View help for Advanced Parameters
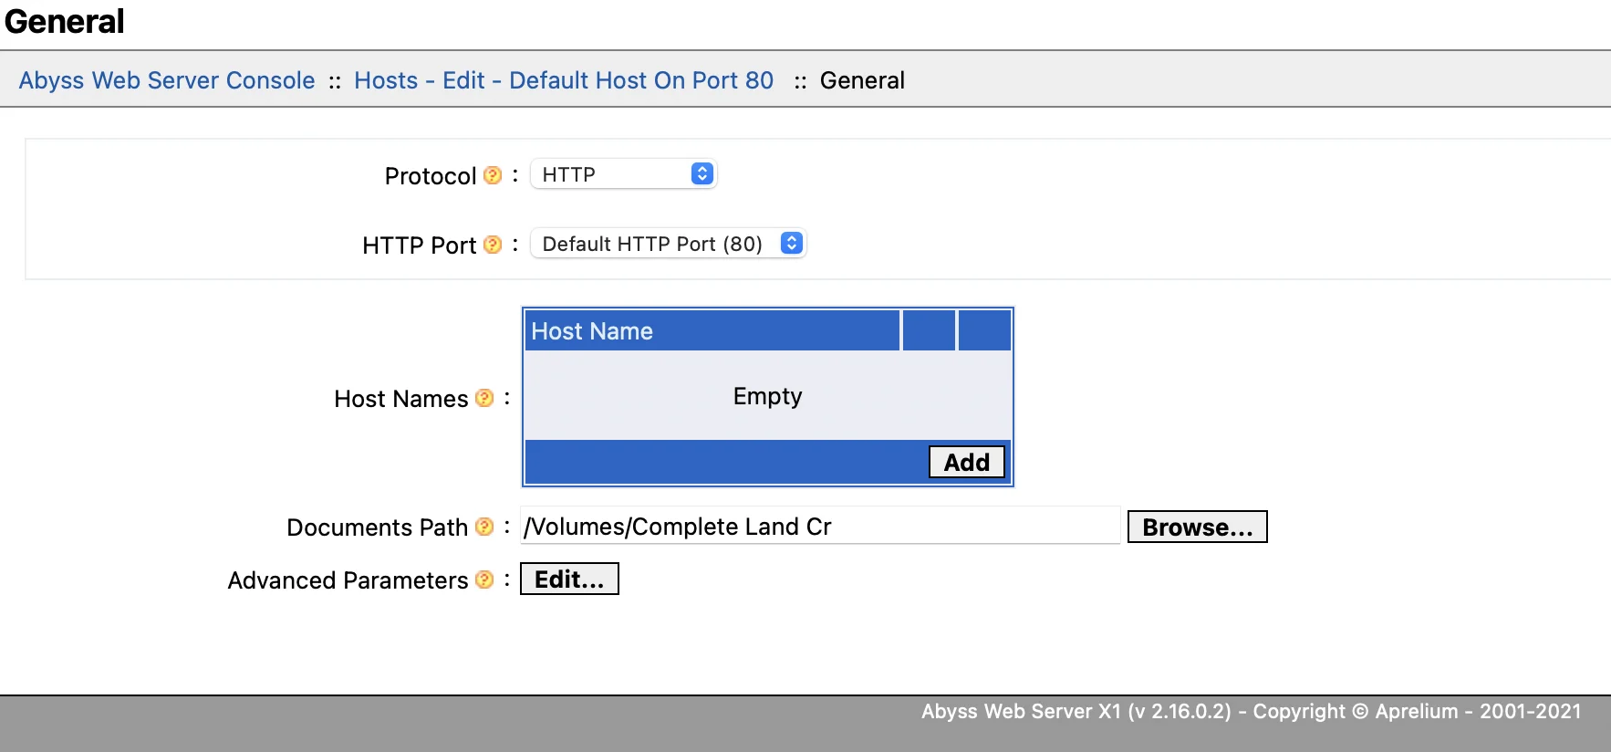The width and height of the screenshot is (1611, 752). (x=484, y=580)
